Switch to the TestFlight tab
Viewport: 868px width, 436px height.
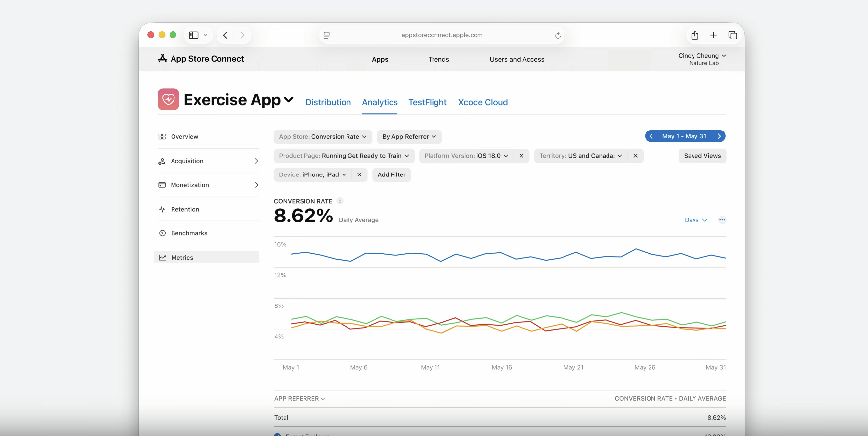(x=428, y=102)
